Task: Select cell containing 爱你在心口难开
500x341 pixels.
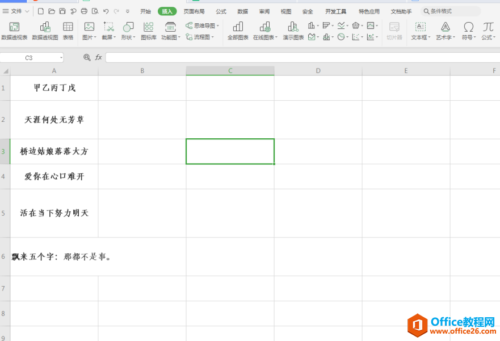Action: (54, 176)
